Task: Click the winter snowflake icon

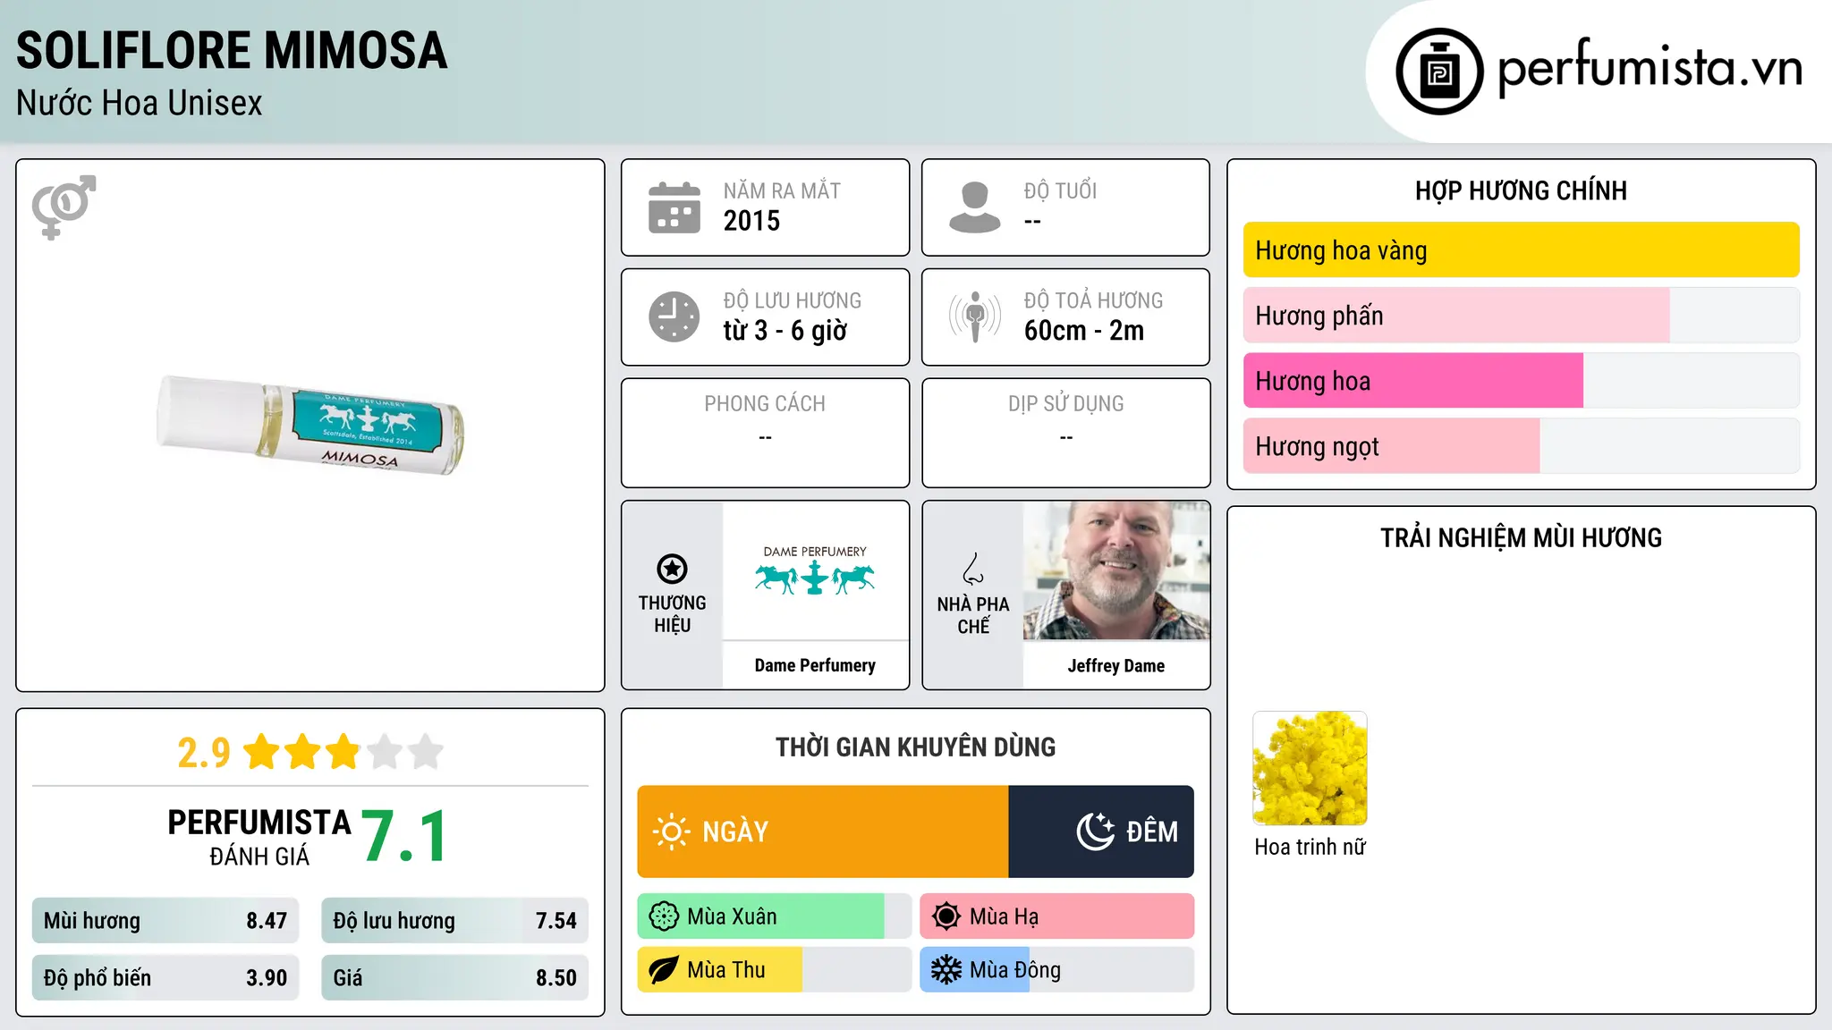Action: point(946,970)
